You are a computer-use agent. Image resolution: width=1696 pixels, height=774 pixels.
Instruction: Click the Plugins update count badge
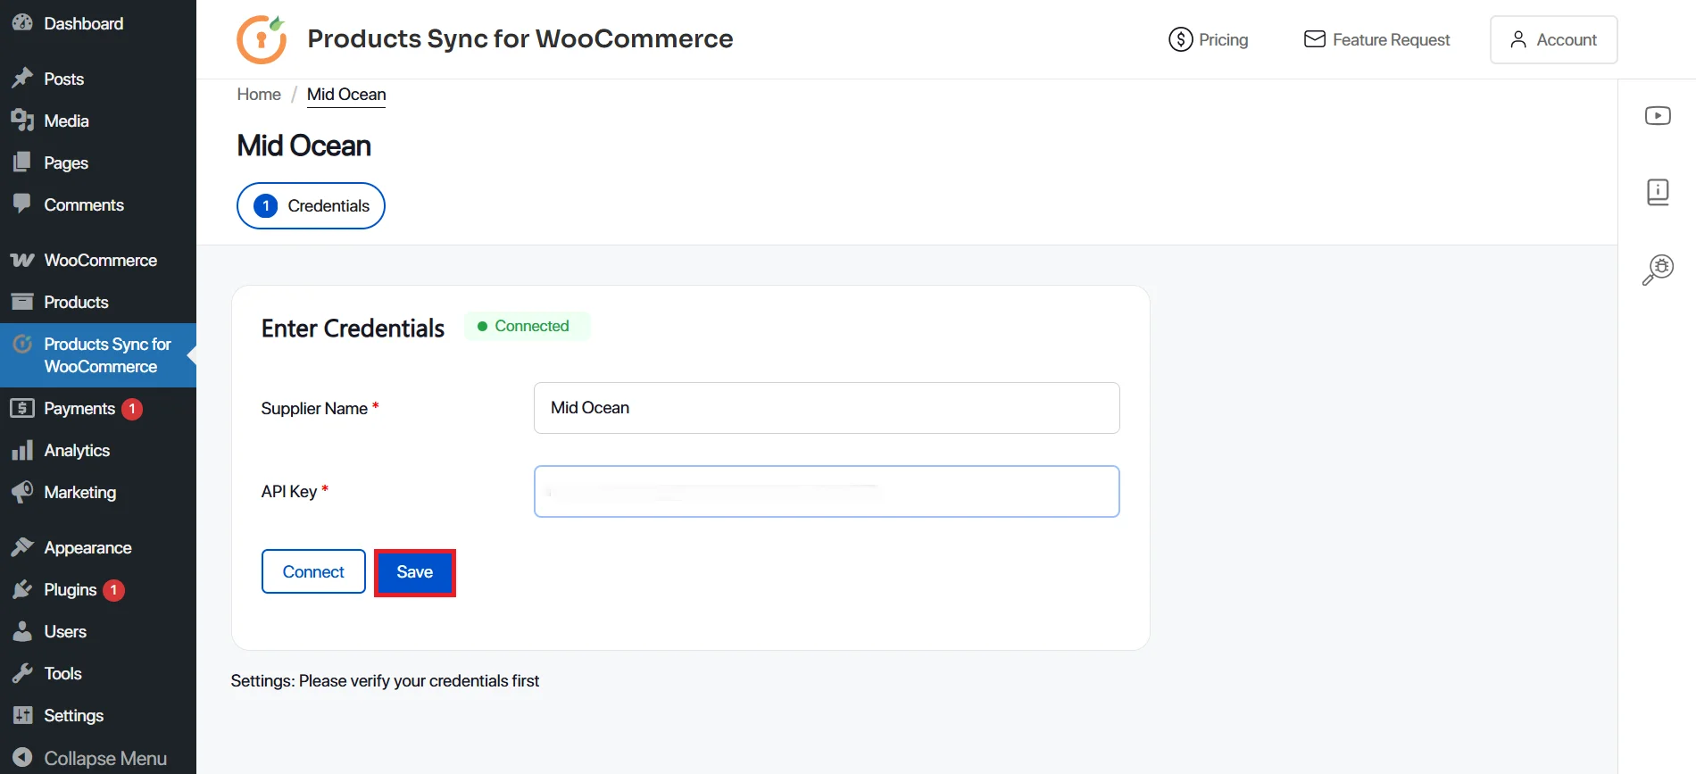click(x=113, y=590)
